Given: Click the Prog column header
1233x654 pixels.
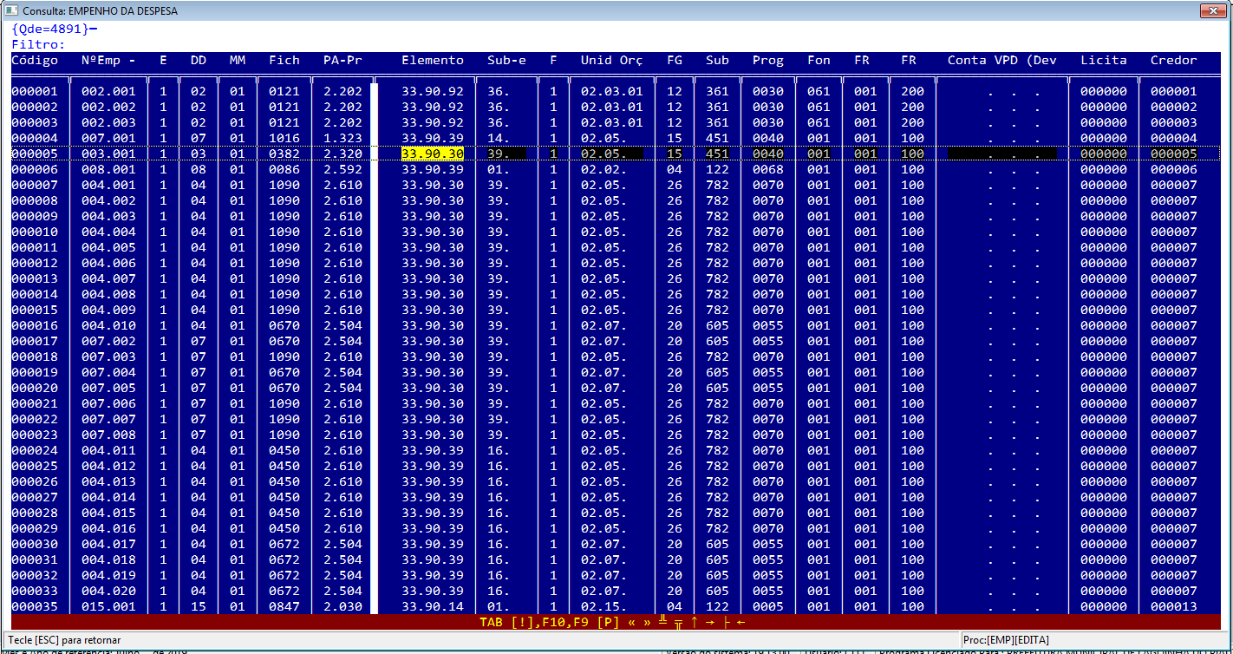Looking at the screenshot, I should [x=768, y=61].
